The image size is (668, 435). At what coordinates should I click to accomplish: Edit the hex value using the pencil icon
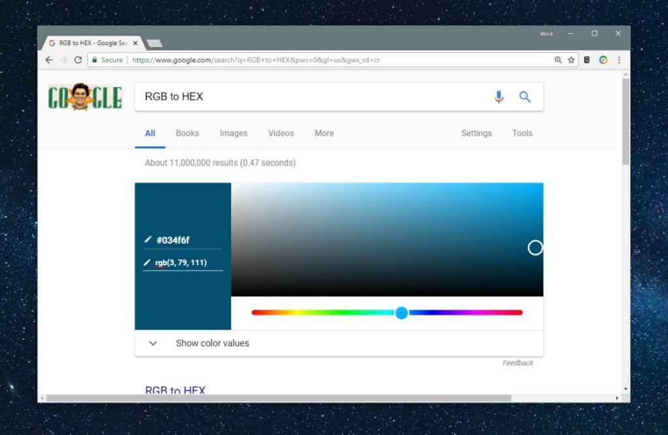coord(148,239)
